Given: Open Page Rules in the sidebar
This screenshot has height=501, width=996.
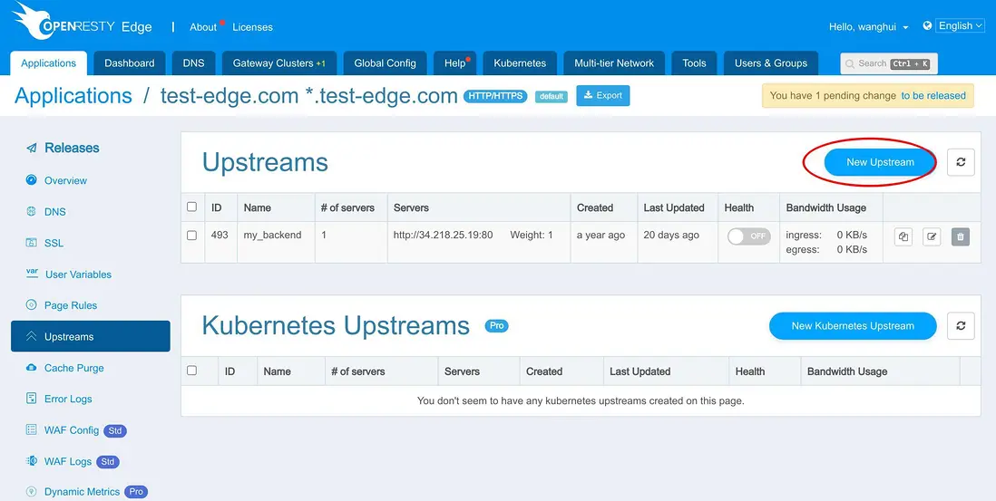Looking at the screenshot, I should point(71,305).
